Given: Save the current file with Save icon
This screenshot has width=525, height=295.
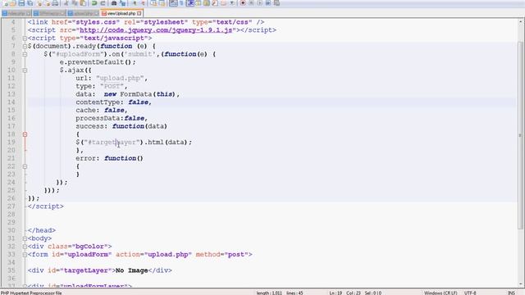Looking at the screenshot, I should pos(21,3).
